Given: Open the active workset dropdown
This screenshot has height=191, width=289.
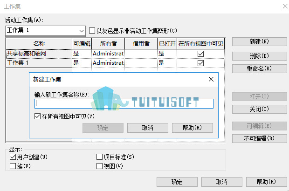Looking at the screenshot, I should [45, 31].
